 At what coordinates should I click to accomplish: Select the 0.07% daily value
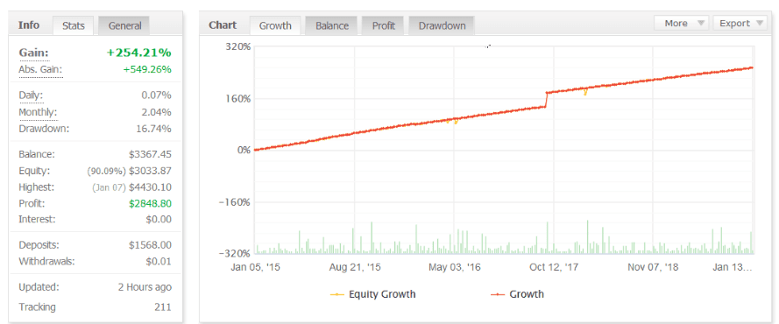pos(157,95)
